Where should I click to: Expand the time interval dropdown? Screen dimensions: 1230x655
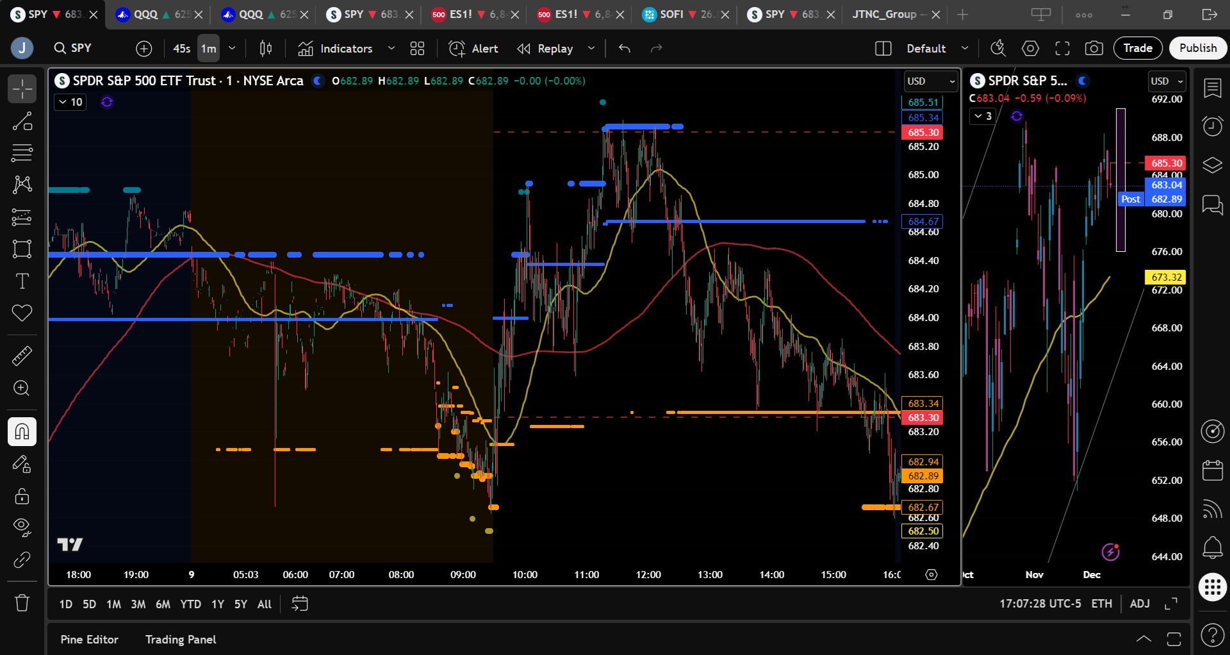point(232,48)
